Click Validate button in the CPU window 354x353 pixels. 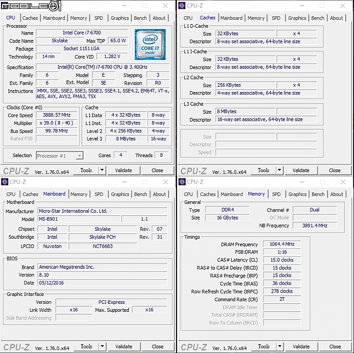pyautogui.click(x=124, y=170)
